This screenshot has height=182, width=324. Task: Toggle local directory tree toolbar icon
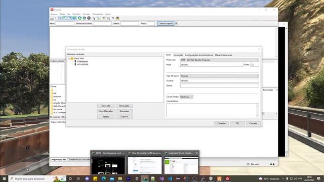pos(65,18)
